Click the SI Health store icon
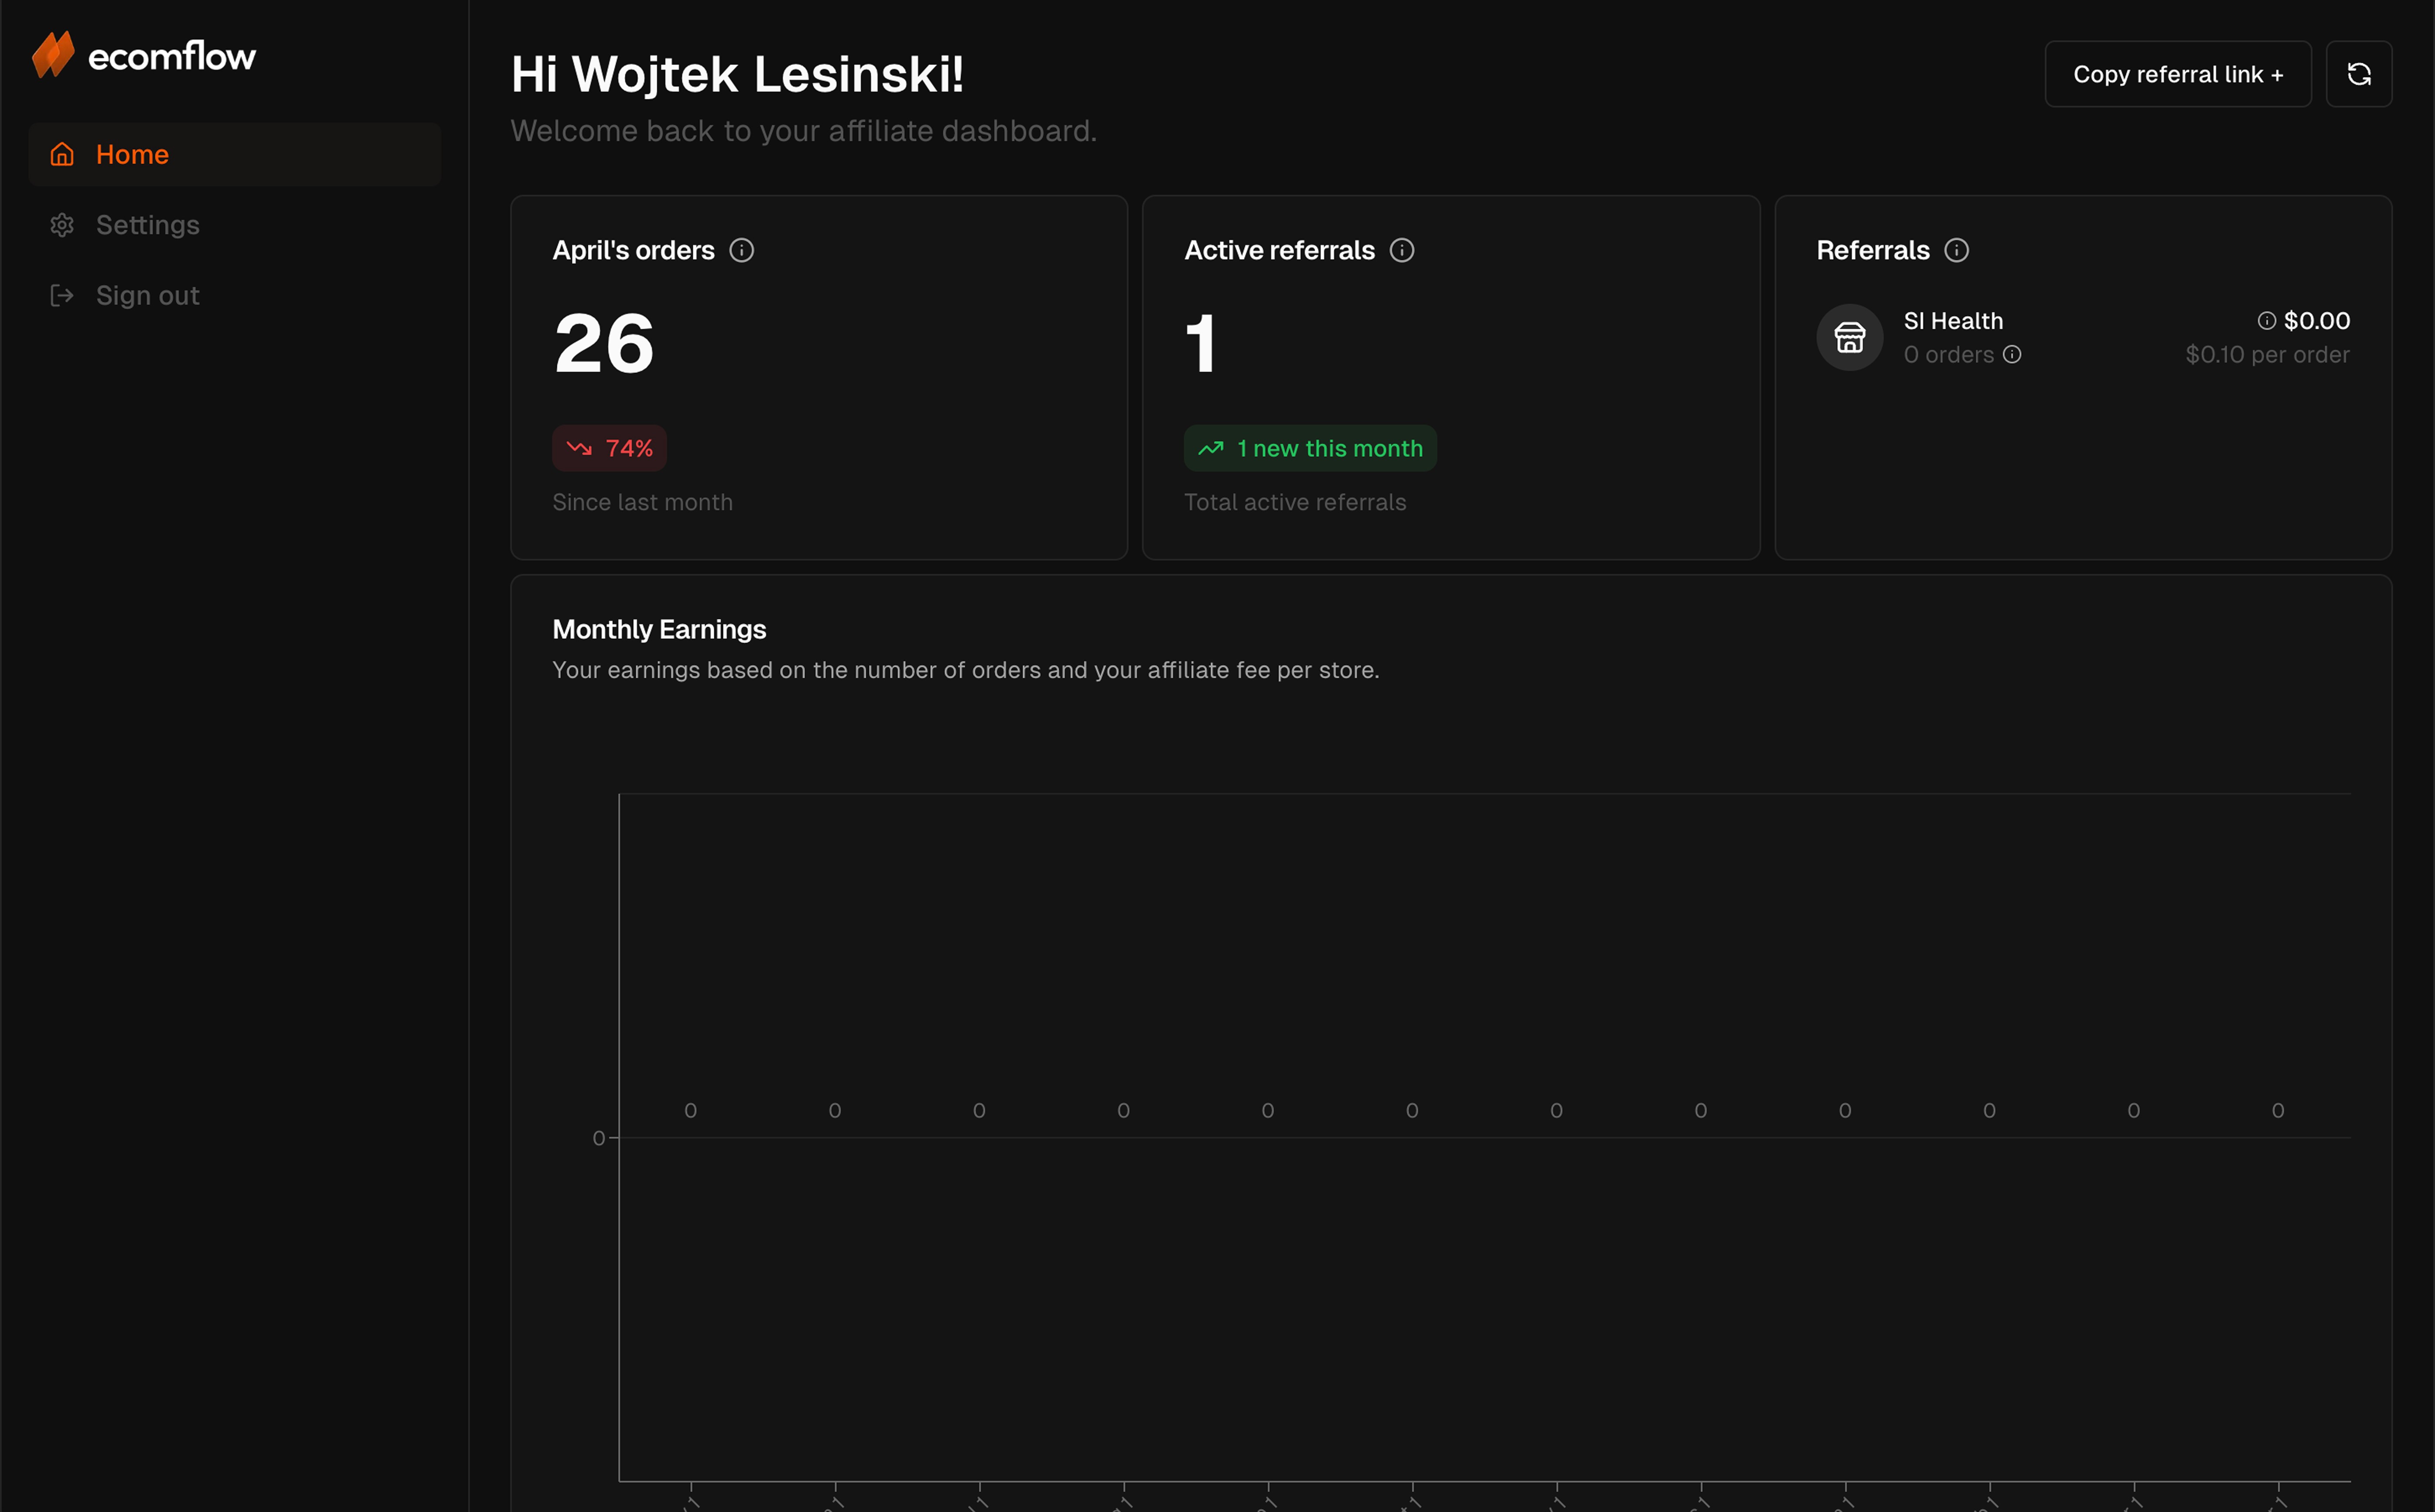 tap(1849, 337)
